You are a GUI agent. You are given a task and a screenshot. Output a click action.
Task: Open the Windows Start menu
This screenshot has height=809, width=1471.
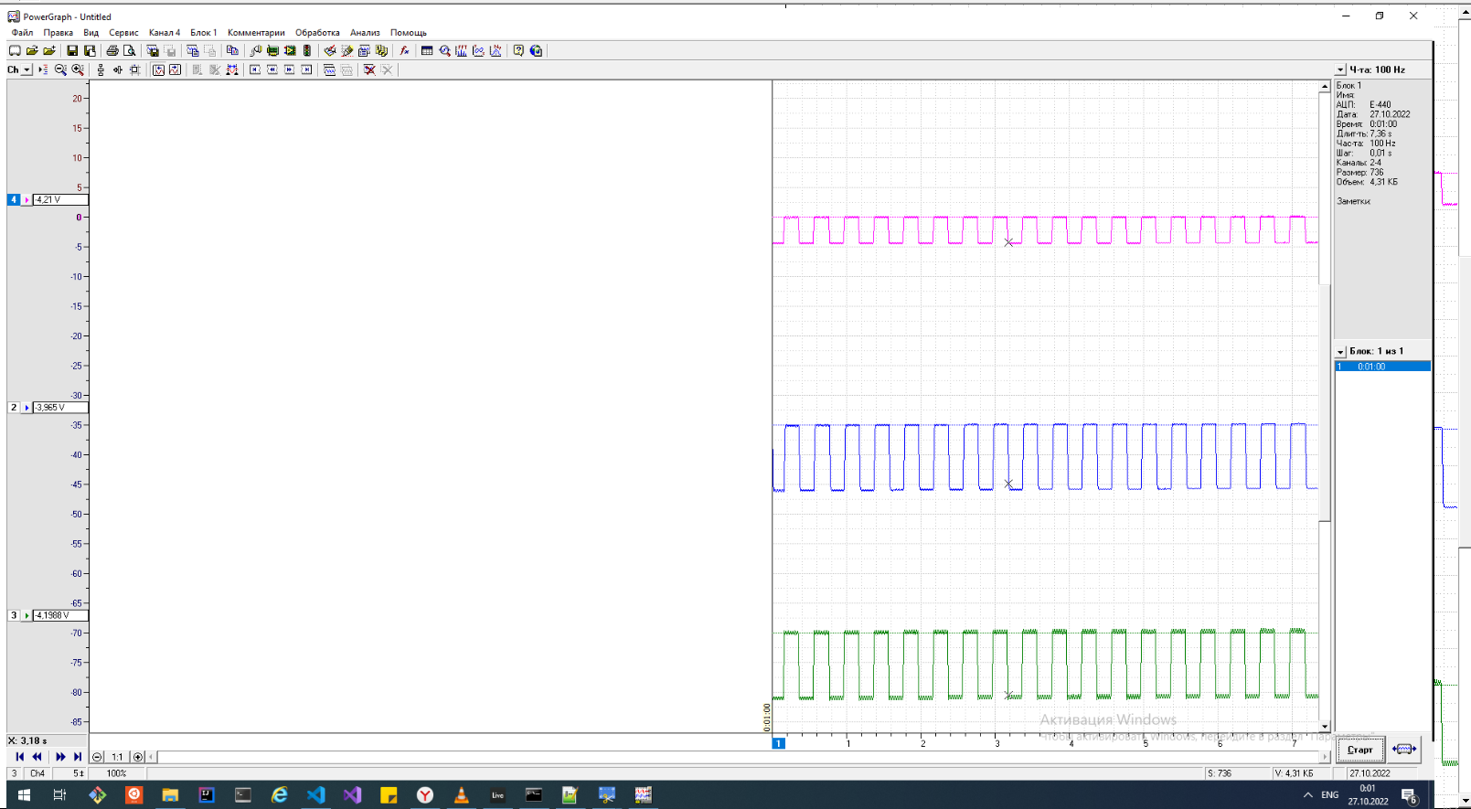coord(24,795)
